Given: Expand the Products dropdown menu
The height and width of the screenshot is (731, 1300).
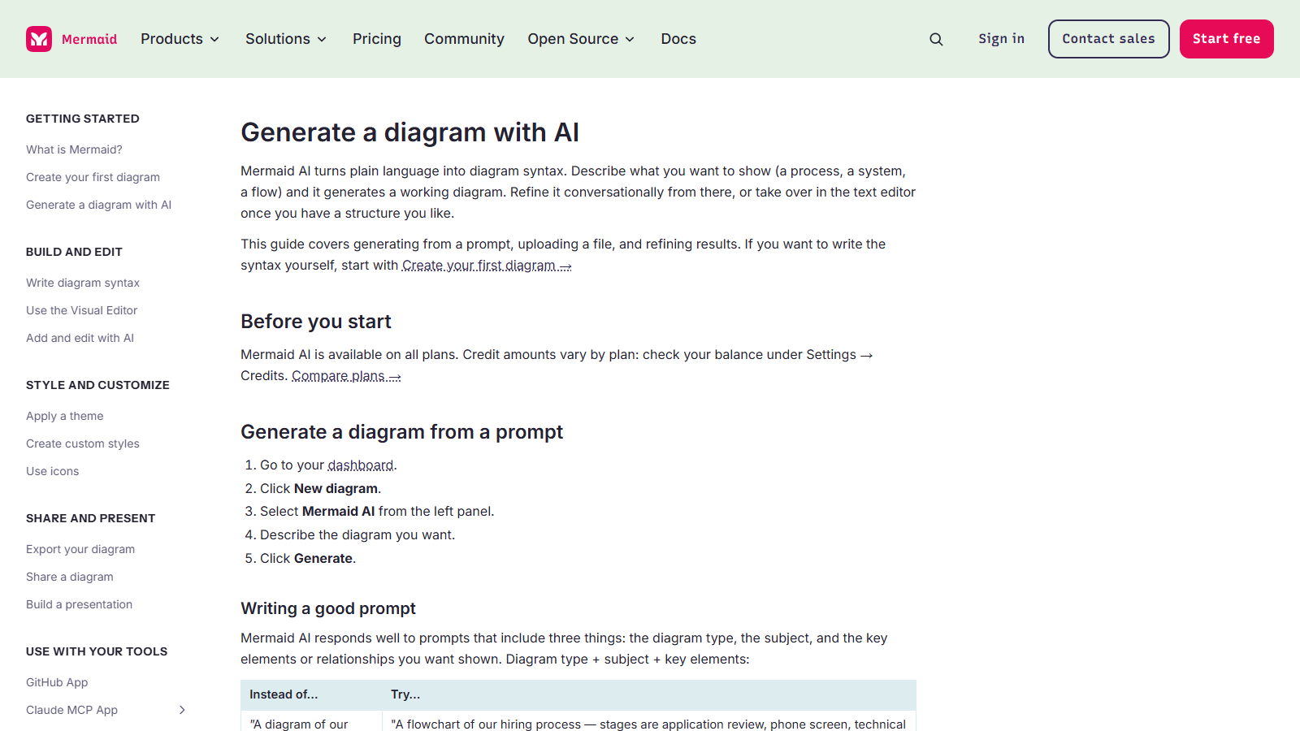Looking at the screenshot, I should [x=180, y=39].
